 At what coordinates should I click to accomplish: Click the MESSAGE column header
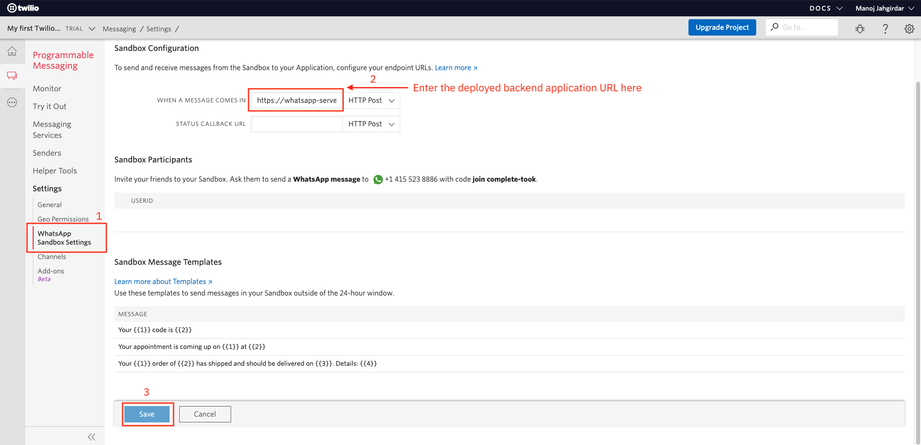click(133, 314)
